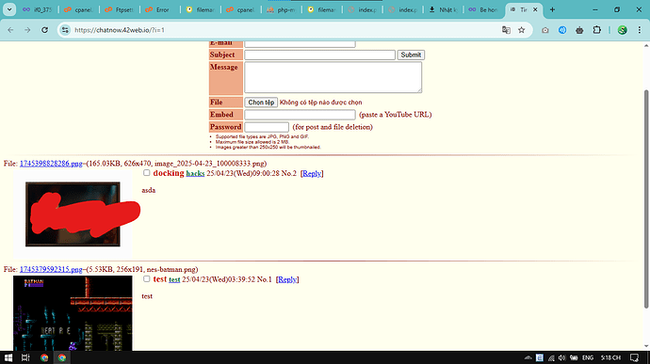Tick the checkbox for post test
The height and width of the screenshot is (364, 650).
pos(146,278)
